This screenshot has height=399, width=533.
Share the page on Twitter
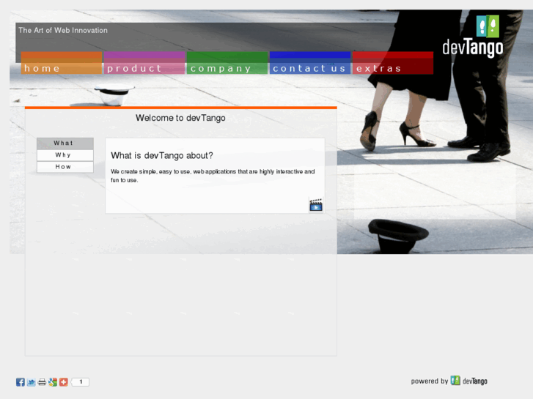(31, 382)
